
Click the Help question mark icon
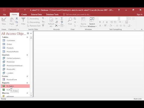coord(119,10)
